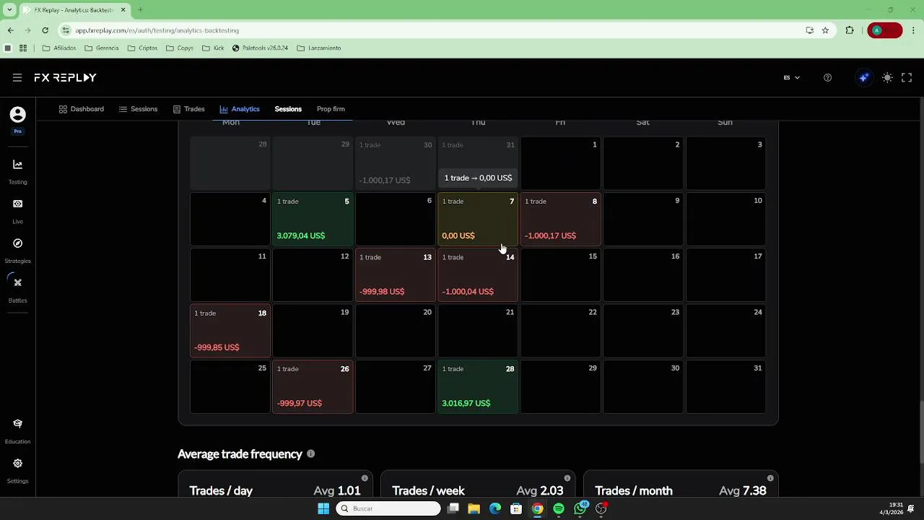This screenshot has width=924, height=520.
Task: Open the hamburger menu beside FX Replay logo
Action: (x=17, y=77)
